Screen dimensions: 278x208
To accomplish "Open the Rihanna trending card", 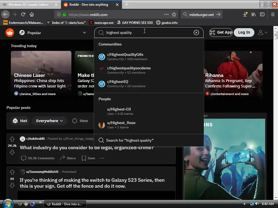I will (233, 74).
